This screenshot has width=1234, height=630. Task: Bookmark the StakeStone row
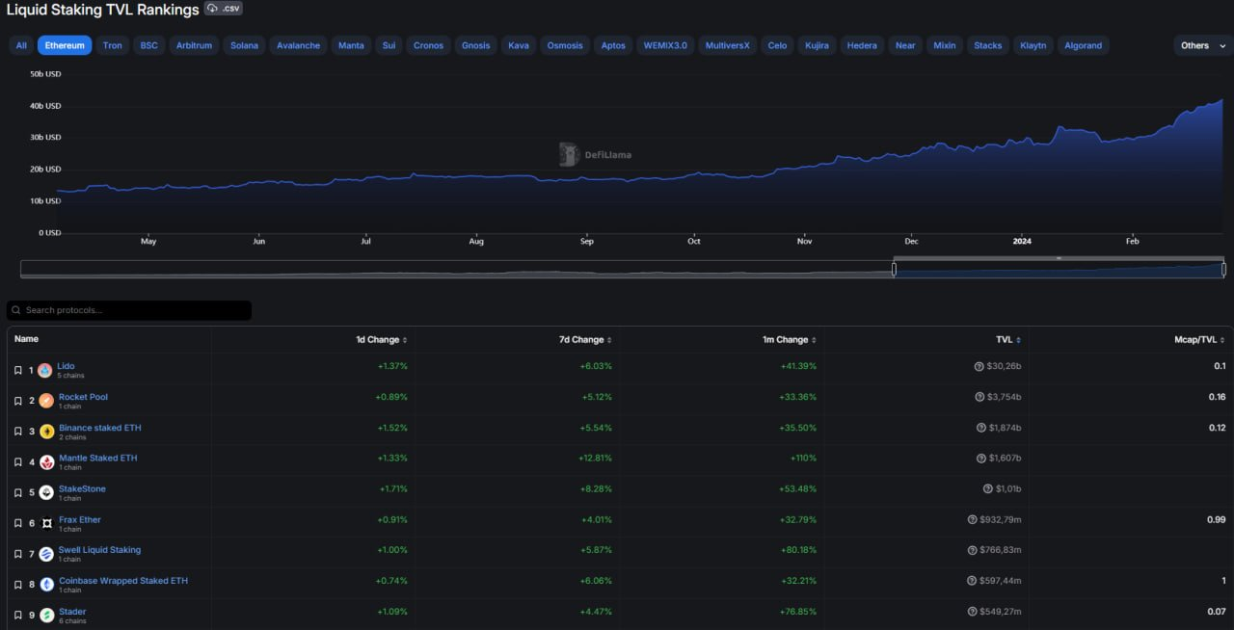click(17, 493)
